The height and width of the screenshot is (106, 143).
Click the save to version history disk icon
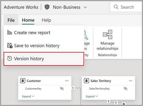pyautogui.click(x=10, y=46)
